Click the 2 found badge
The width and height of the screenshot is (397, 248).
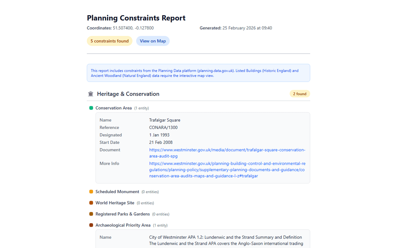pyautogui.click(x=300, y=94)
